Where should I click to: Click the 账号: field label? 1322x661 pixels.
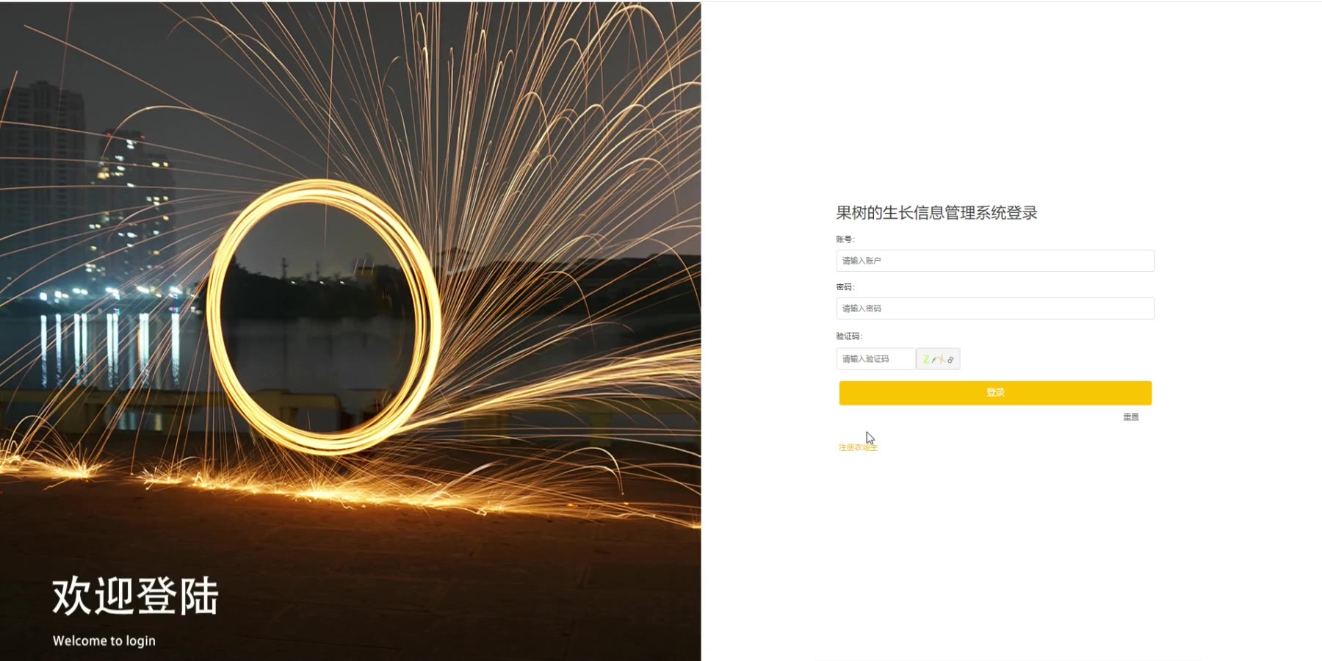click(845, 239)
